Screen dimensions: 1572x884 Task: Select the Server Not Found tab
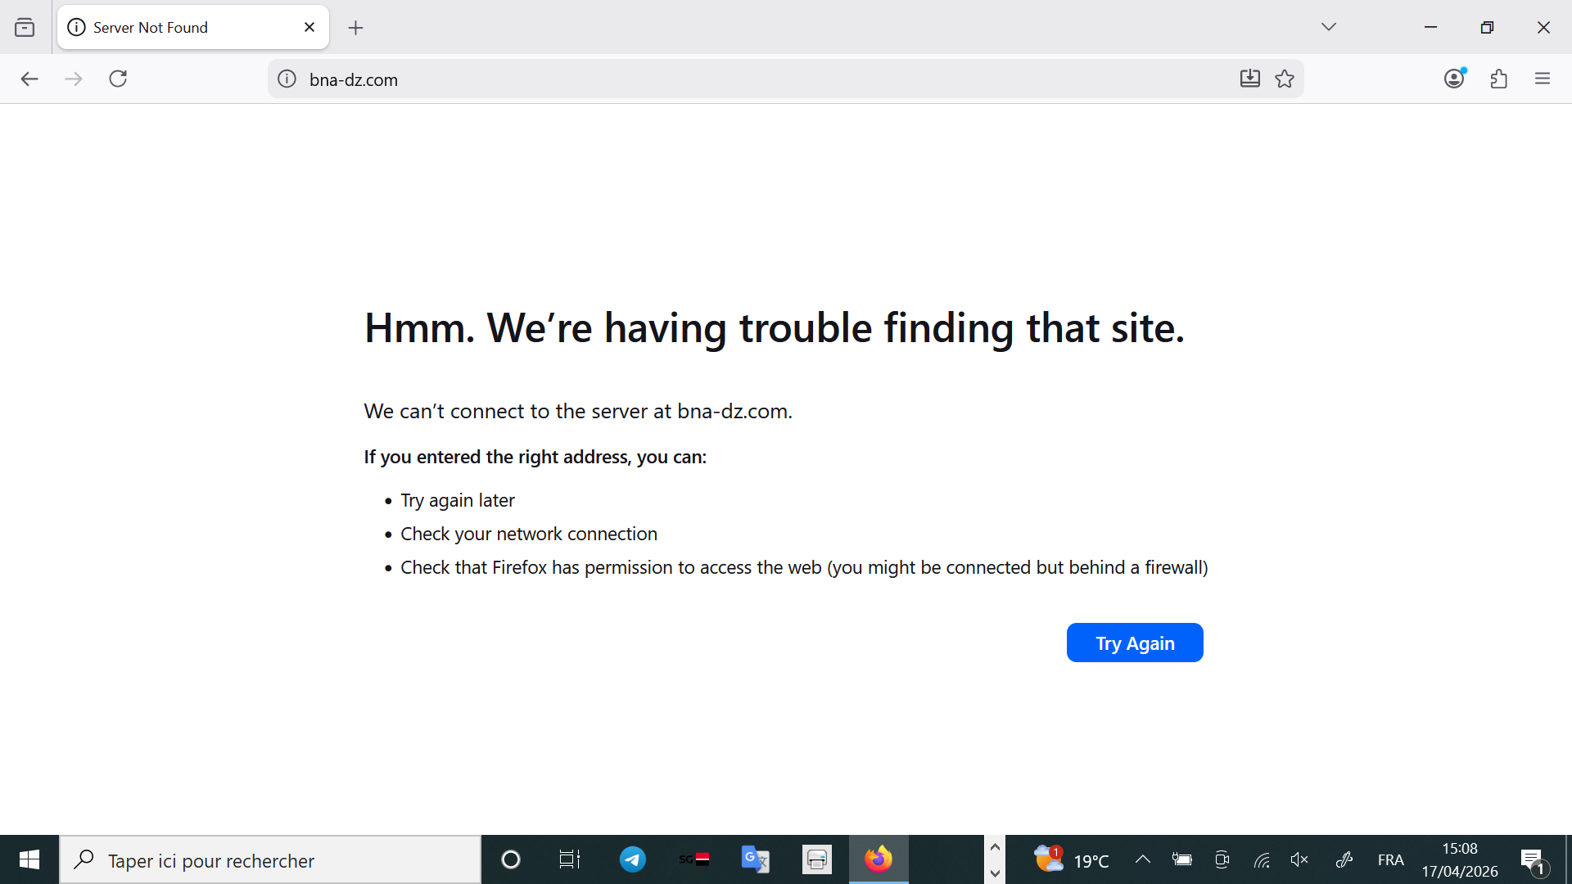pyautogui.click(x=180, y=28)
